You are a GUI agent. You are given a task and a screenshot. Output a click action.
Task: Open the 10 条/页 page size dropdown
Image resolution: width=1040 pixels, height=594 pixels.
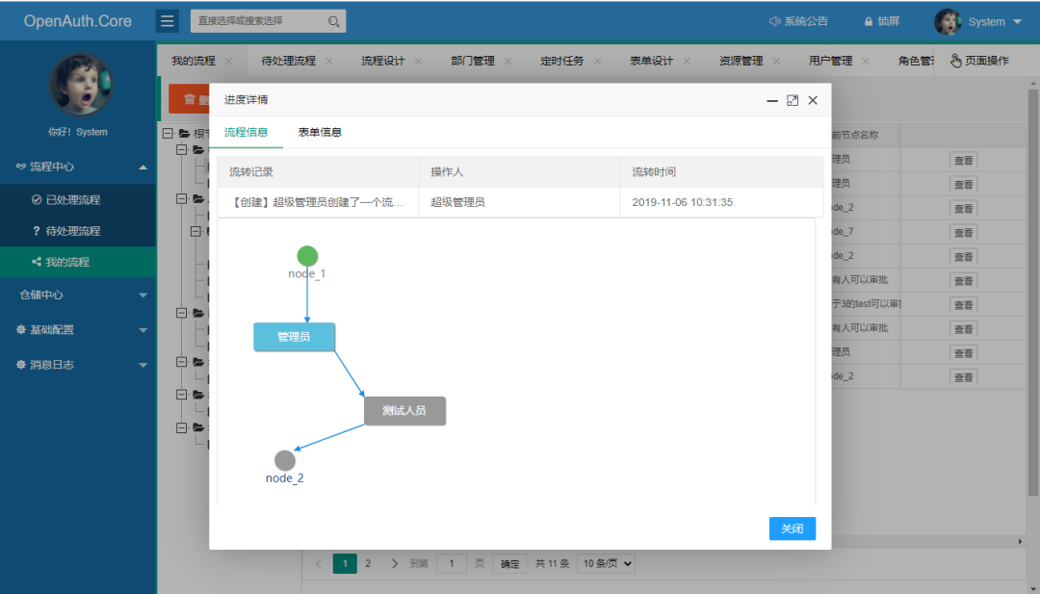point(607,563)
